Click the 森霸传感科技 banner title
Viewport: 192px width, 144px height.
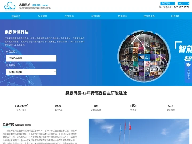click(x=17, y=32)
